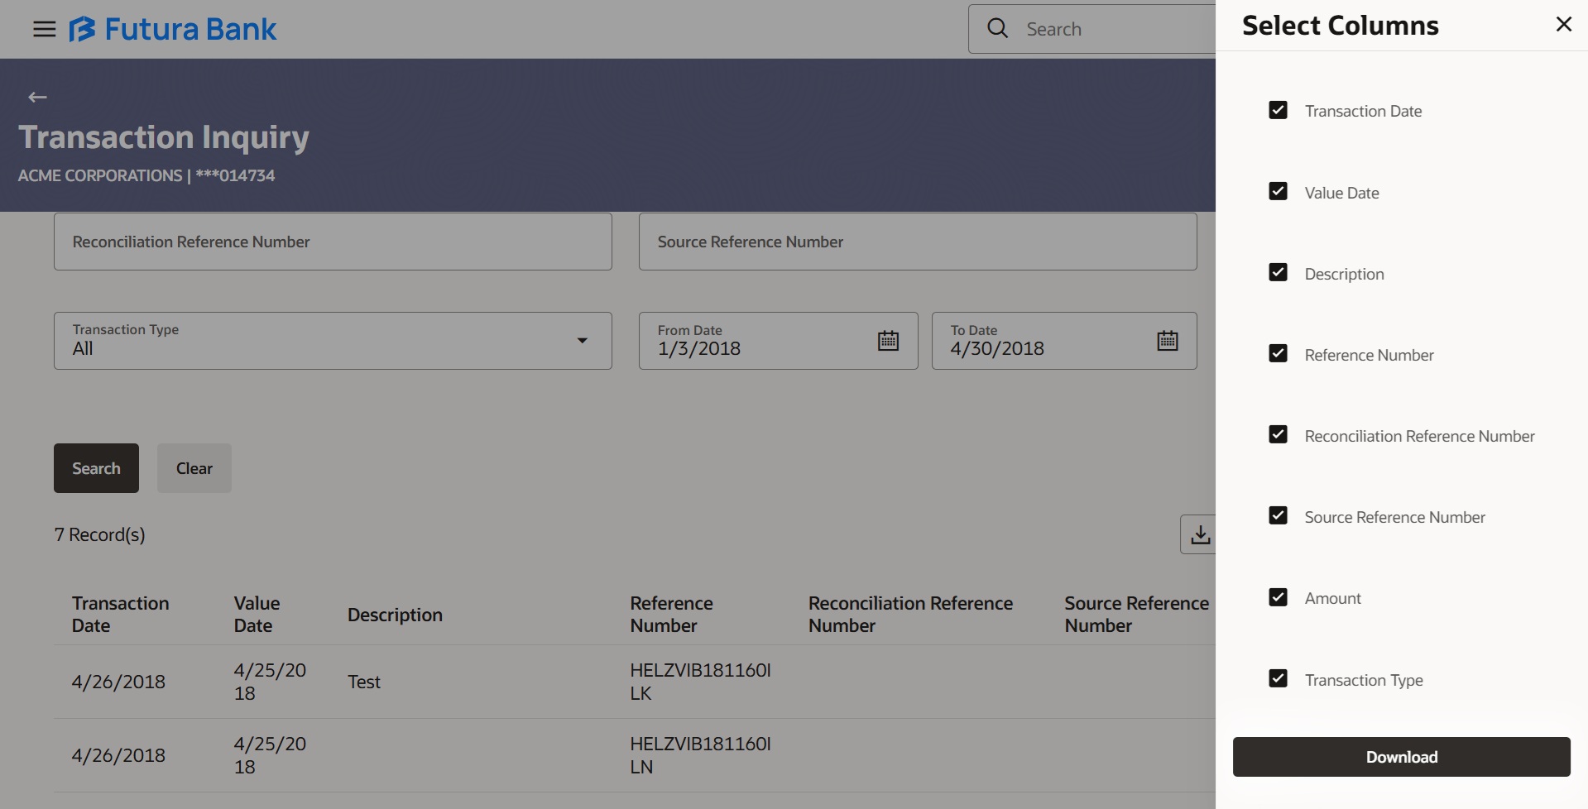Click reference number HELZVIB181160ILK
The image size is (1588, 809).
(700, 682)
